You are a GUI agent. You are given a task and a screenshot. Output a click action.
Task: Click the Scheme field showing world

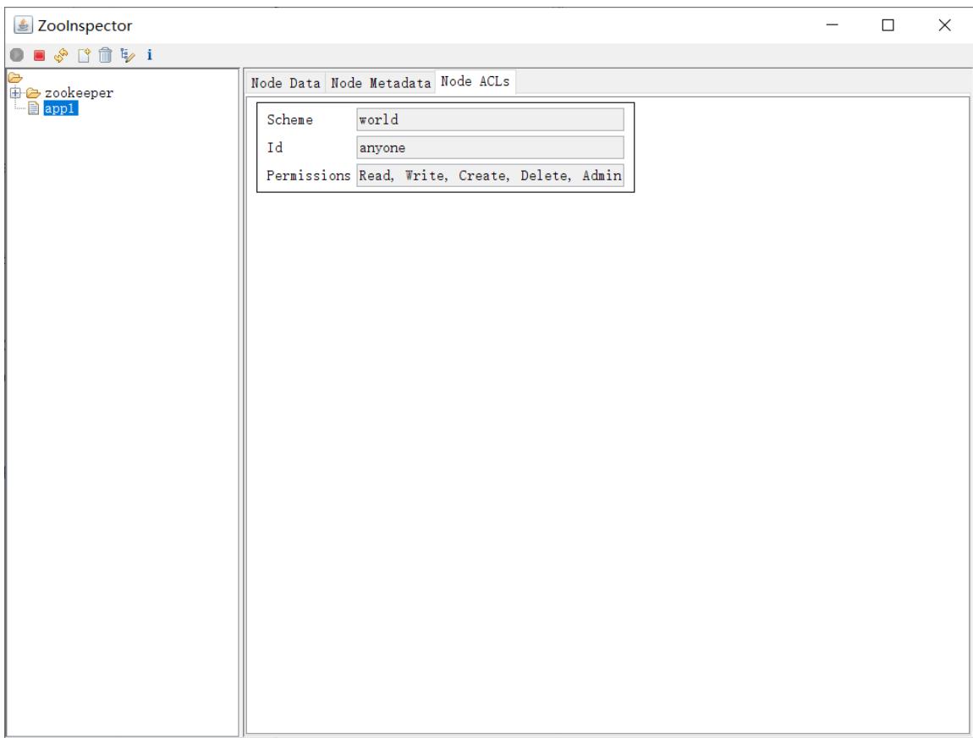tap(490, 119)
